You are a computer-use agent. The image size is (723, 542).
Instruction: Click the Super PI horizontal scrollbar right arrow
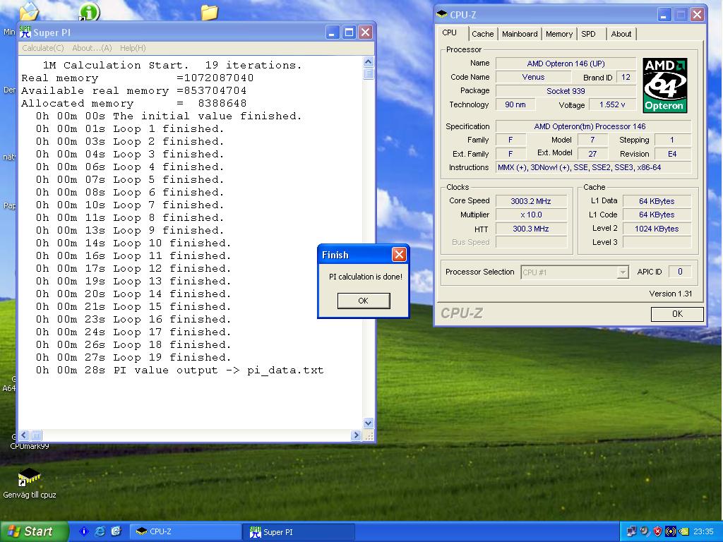[356, 435]
